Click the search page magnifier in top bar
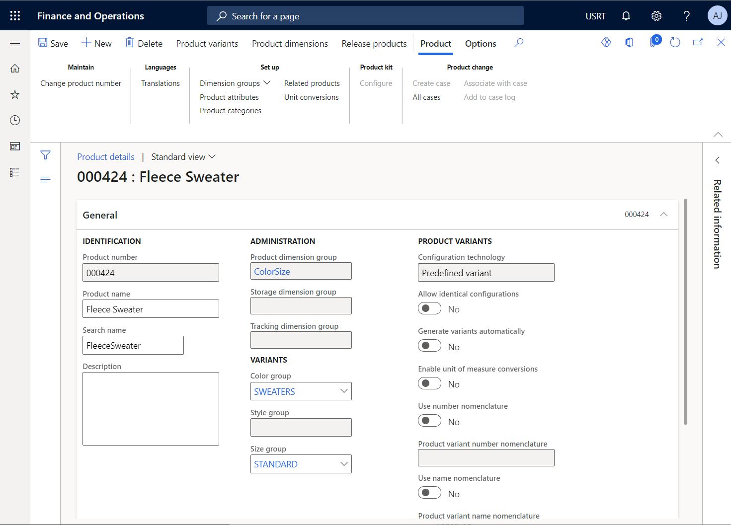 222,16
